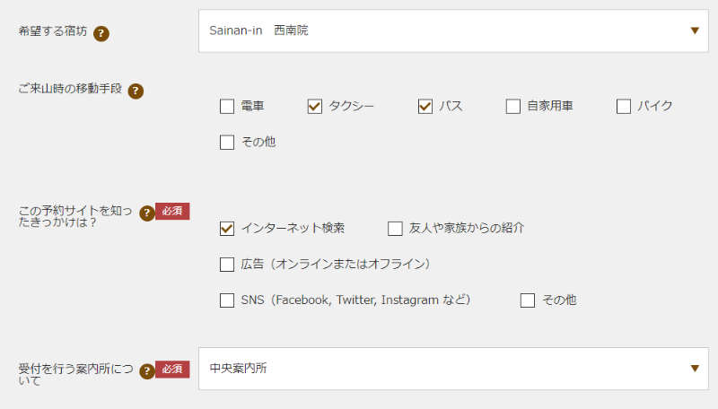The width and height of the screenshot is (718, 409).
Task: Open the 中央案内所 dropdown arrow
Action: point(695,369)
